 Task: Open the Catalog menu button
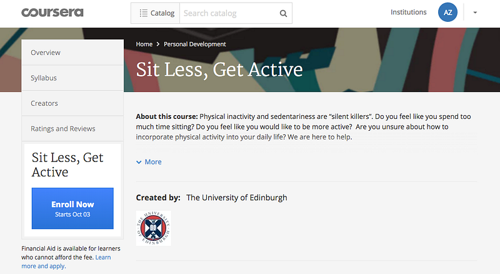coord(156,13)
